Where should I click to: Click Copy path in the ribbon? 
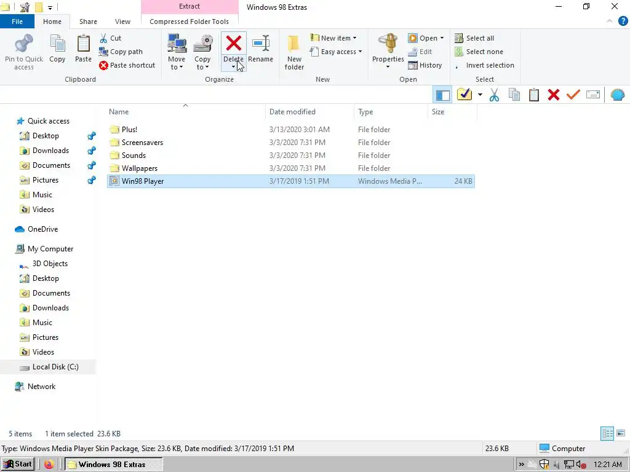[x=121, y=52]
